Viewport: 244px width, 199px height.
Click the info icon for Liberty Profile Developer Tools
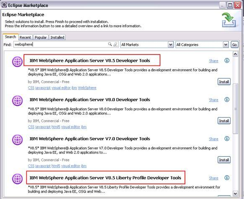tap(227, 178)
